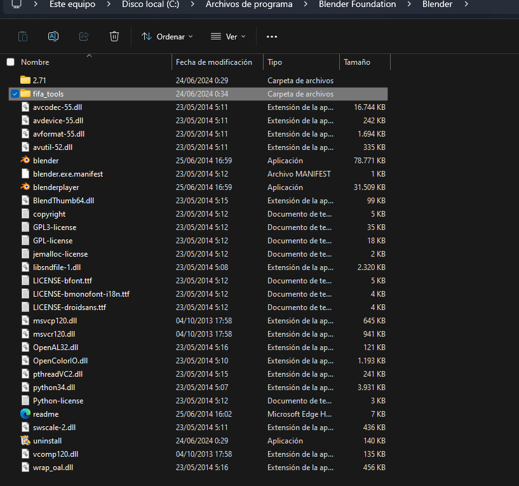Screen dimensions: 519x486
Task: Click the blender.exe.manifest file icon
Action: click(x=25, y=174)
